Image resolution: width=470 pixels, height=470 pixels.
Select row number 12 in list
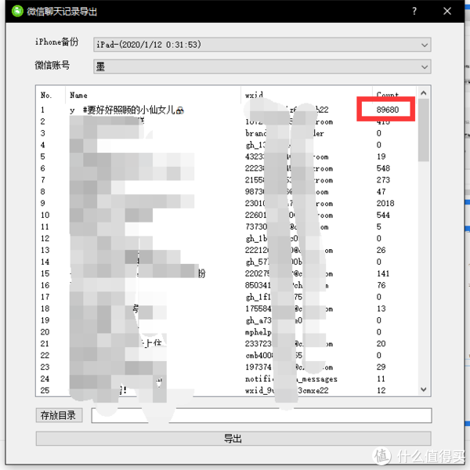coord(45,238)
